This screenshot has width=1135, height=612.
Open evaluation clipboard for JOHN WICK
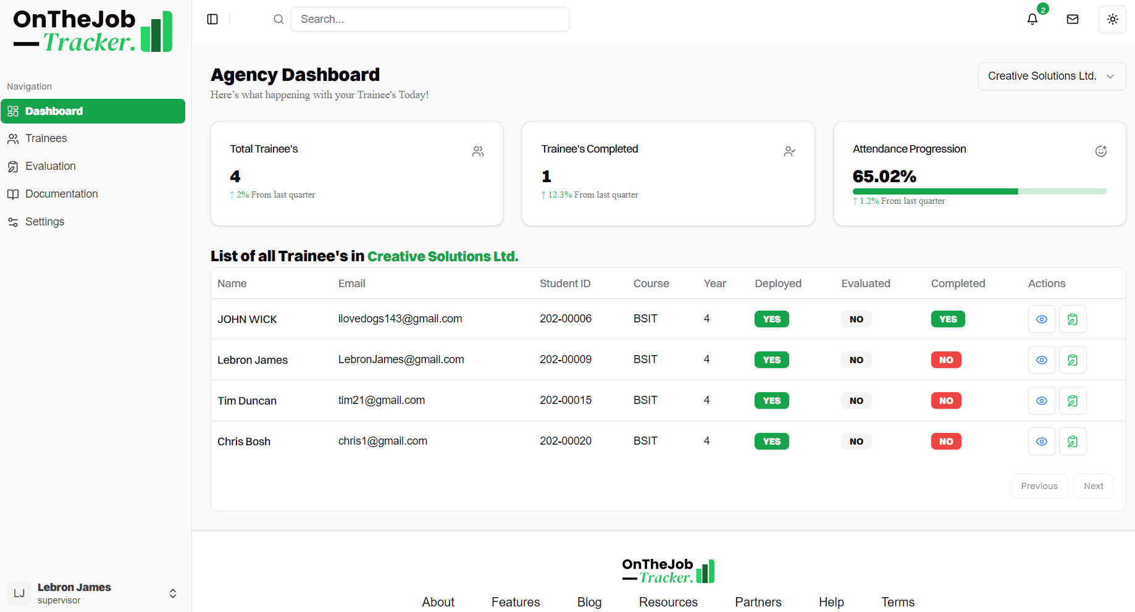pyautogui.click(x=1073, y=319)
